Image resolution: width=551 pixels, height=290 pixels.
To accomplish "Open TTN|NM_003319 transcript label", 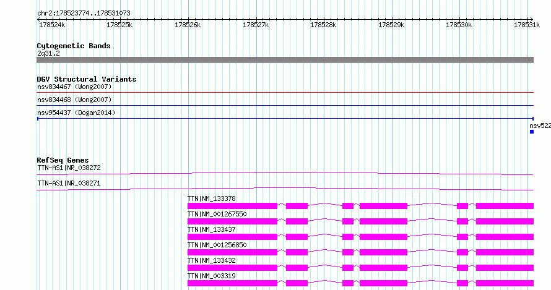I will click(x=212, y=276).
